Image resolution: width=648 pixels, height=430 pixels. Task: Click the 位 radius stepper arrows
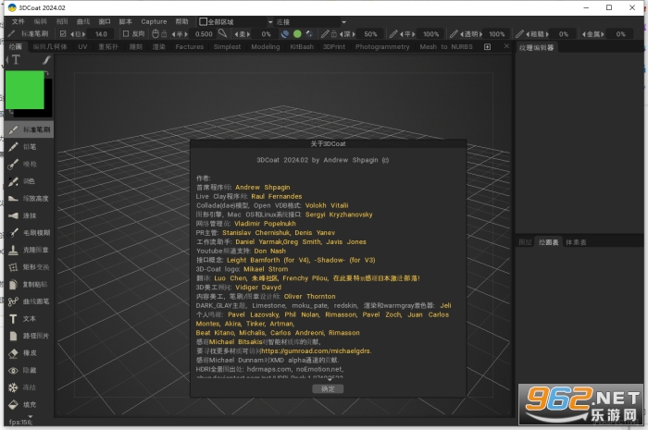pos(78,34)
